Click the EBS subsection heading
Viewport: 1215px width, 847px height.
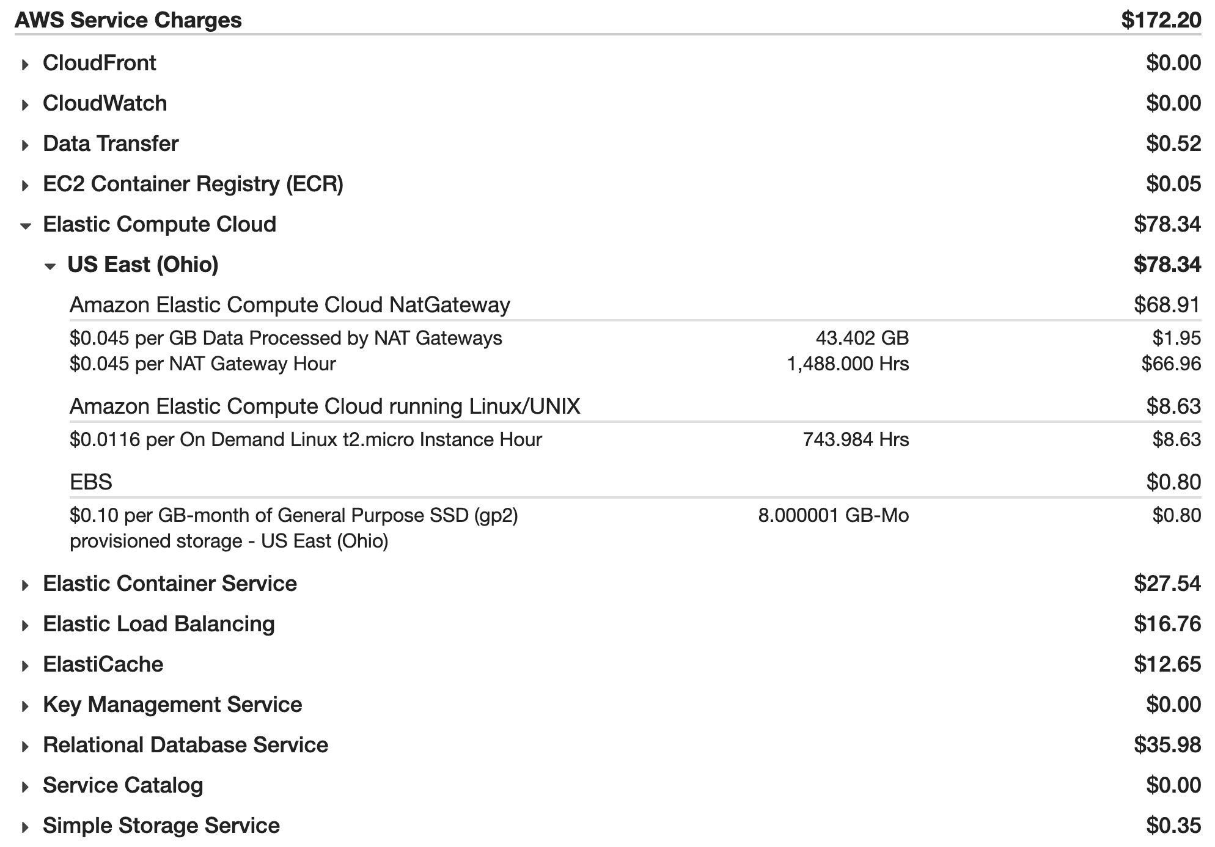(x=91, y=482)
